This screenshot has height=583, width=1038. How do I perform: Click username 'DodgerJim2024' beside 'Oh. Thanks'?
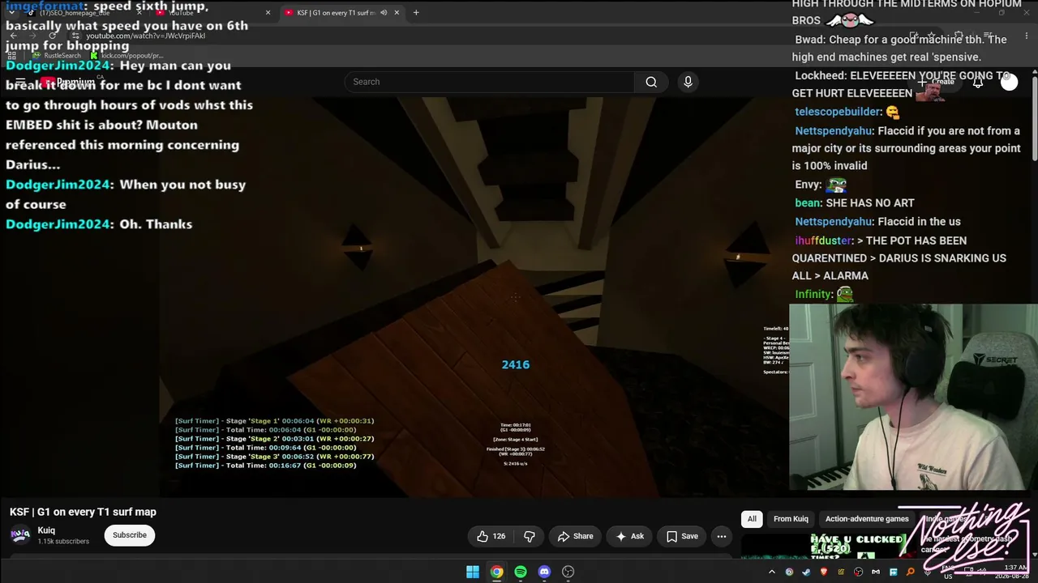pos(58,224)
